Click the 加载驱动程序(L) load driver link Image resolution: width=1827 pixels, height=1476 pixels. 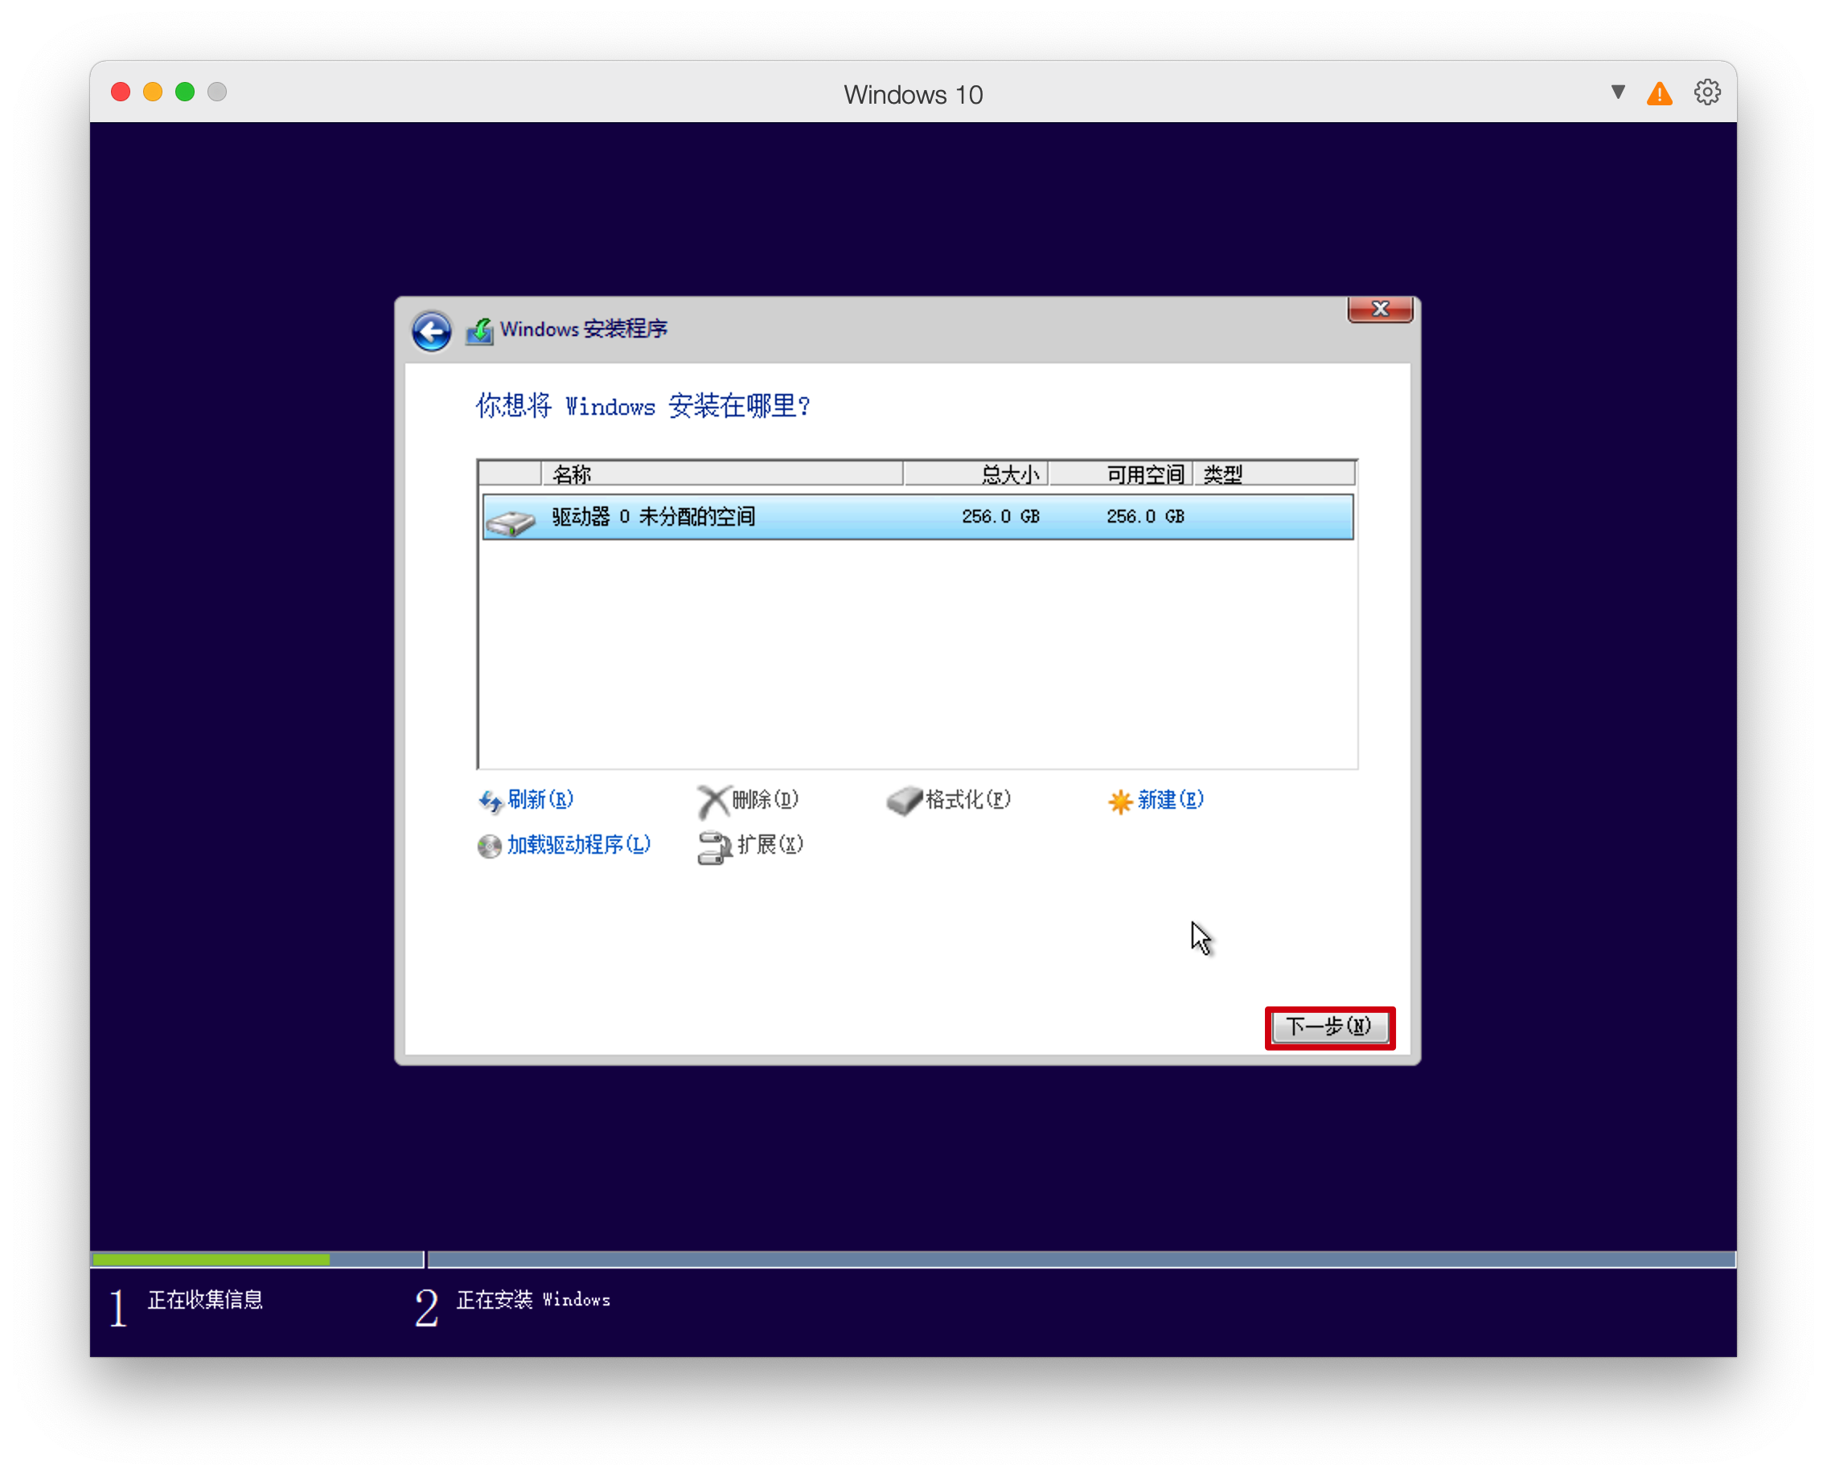(578, 844)
